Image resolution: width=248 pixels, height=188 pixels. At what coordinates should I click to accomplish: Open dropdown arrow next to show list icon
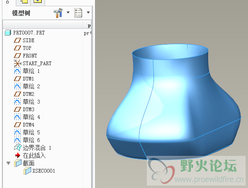click(88, 12)
